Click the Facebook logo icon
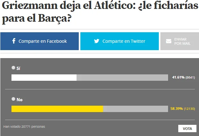 (14, 41)
